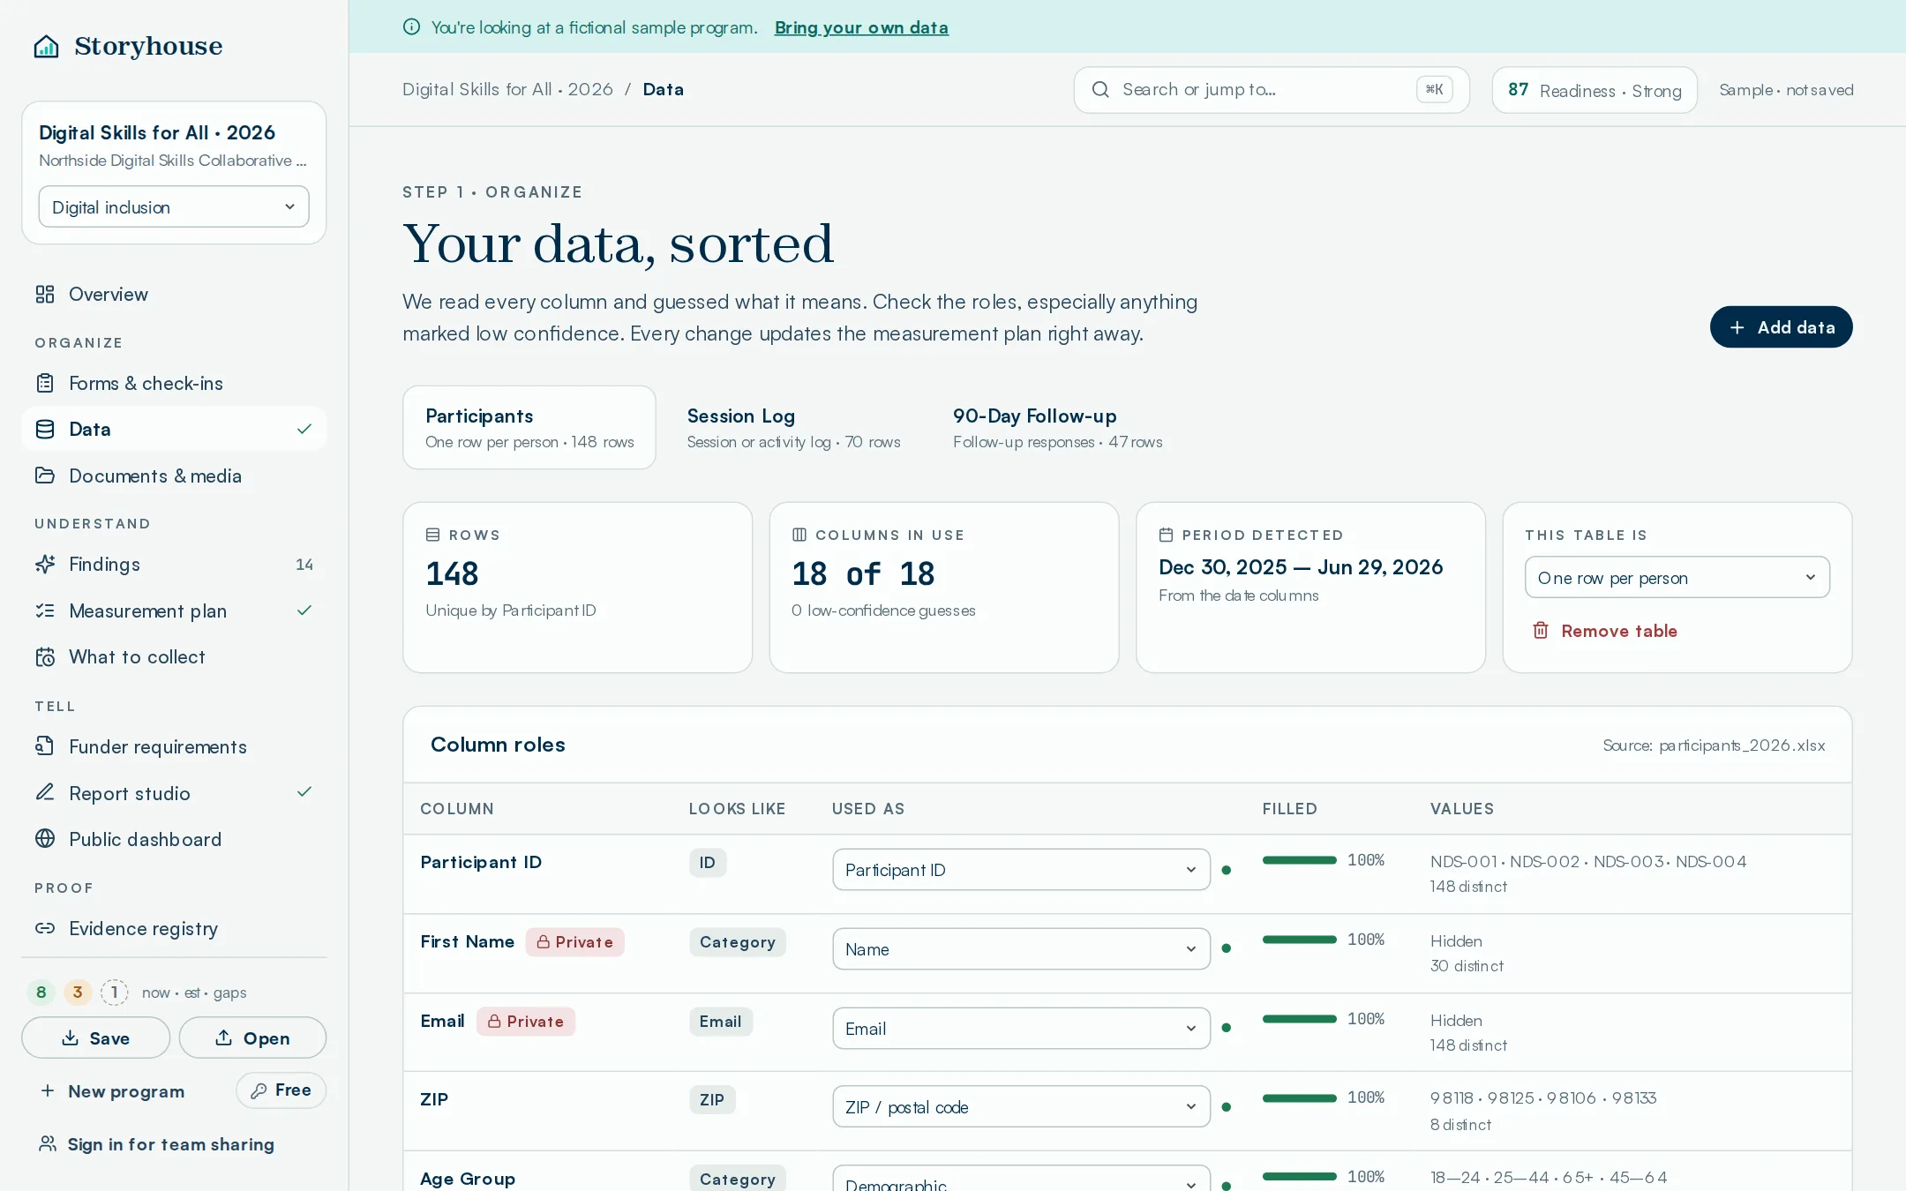Click the Storyhouse home logo icon

(x=46, y=46)
